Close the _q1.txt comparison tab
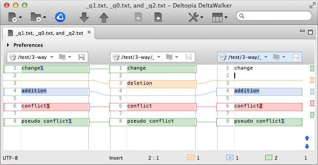Image resolution: width=318 pixels, height=165 pixels. coord(89,32)
